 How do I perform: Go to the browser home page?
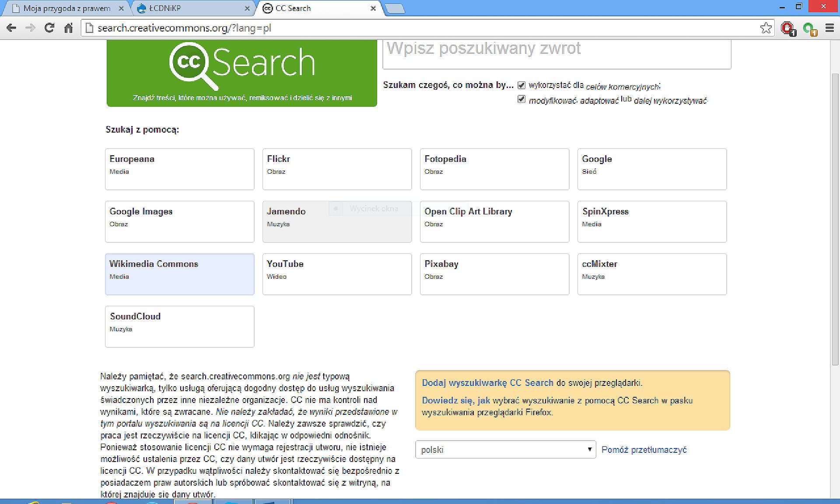[x=69, y=28]
